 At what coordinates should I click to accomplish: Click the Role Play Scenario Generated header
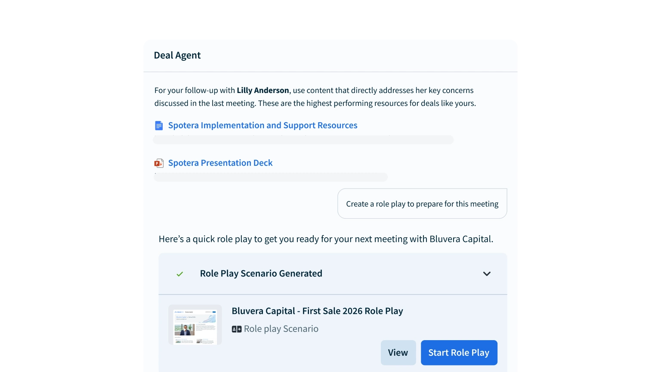coord(333,274)
